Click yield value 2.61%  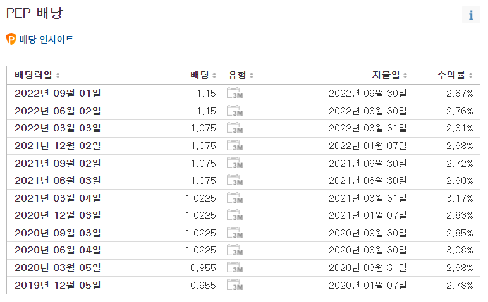point(460,128)
